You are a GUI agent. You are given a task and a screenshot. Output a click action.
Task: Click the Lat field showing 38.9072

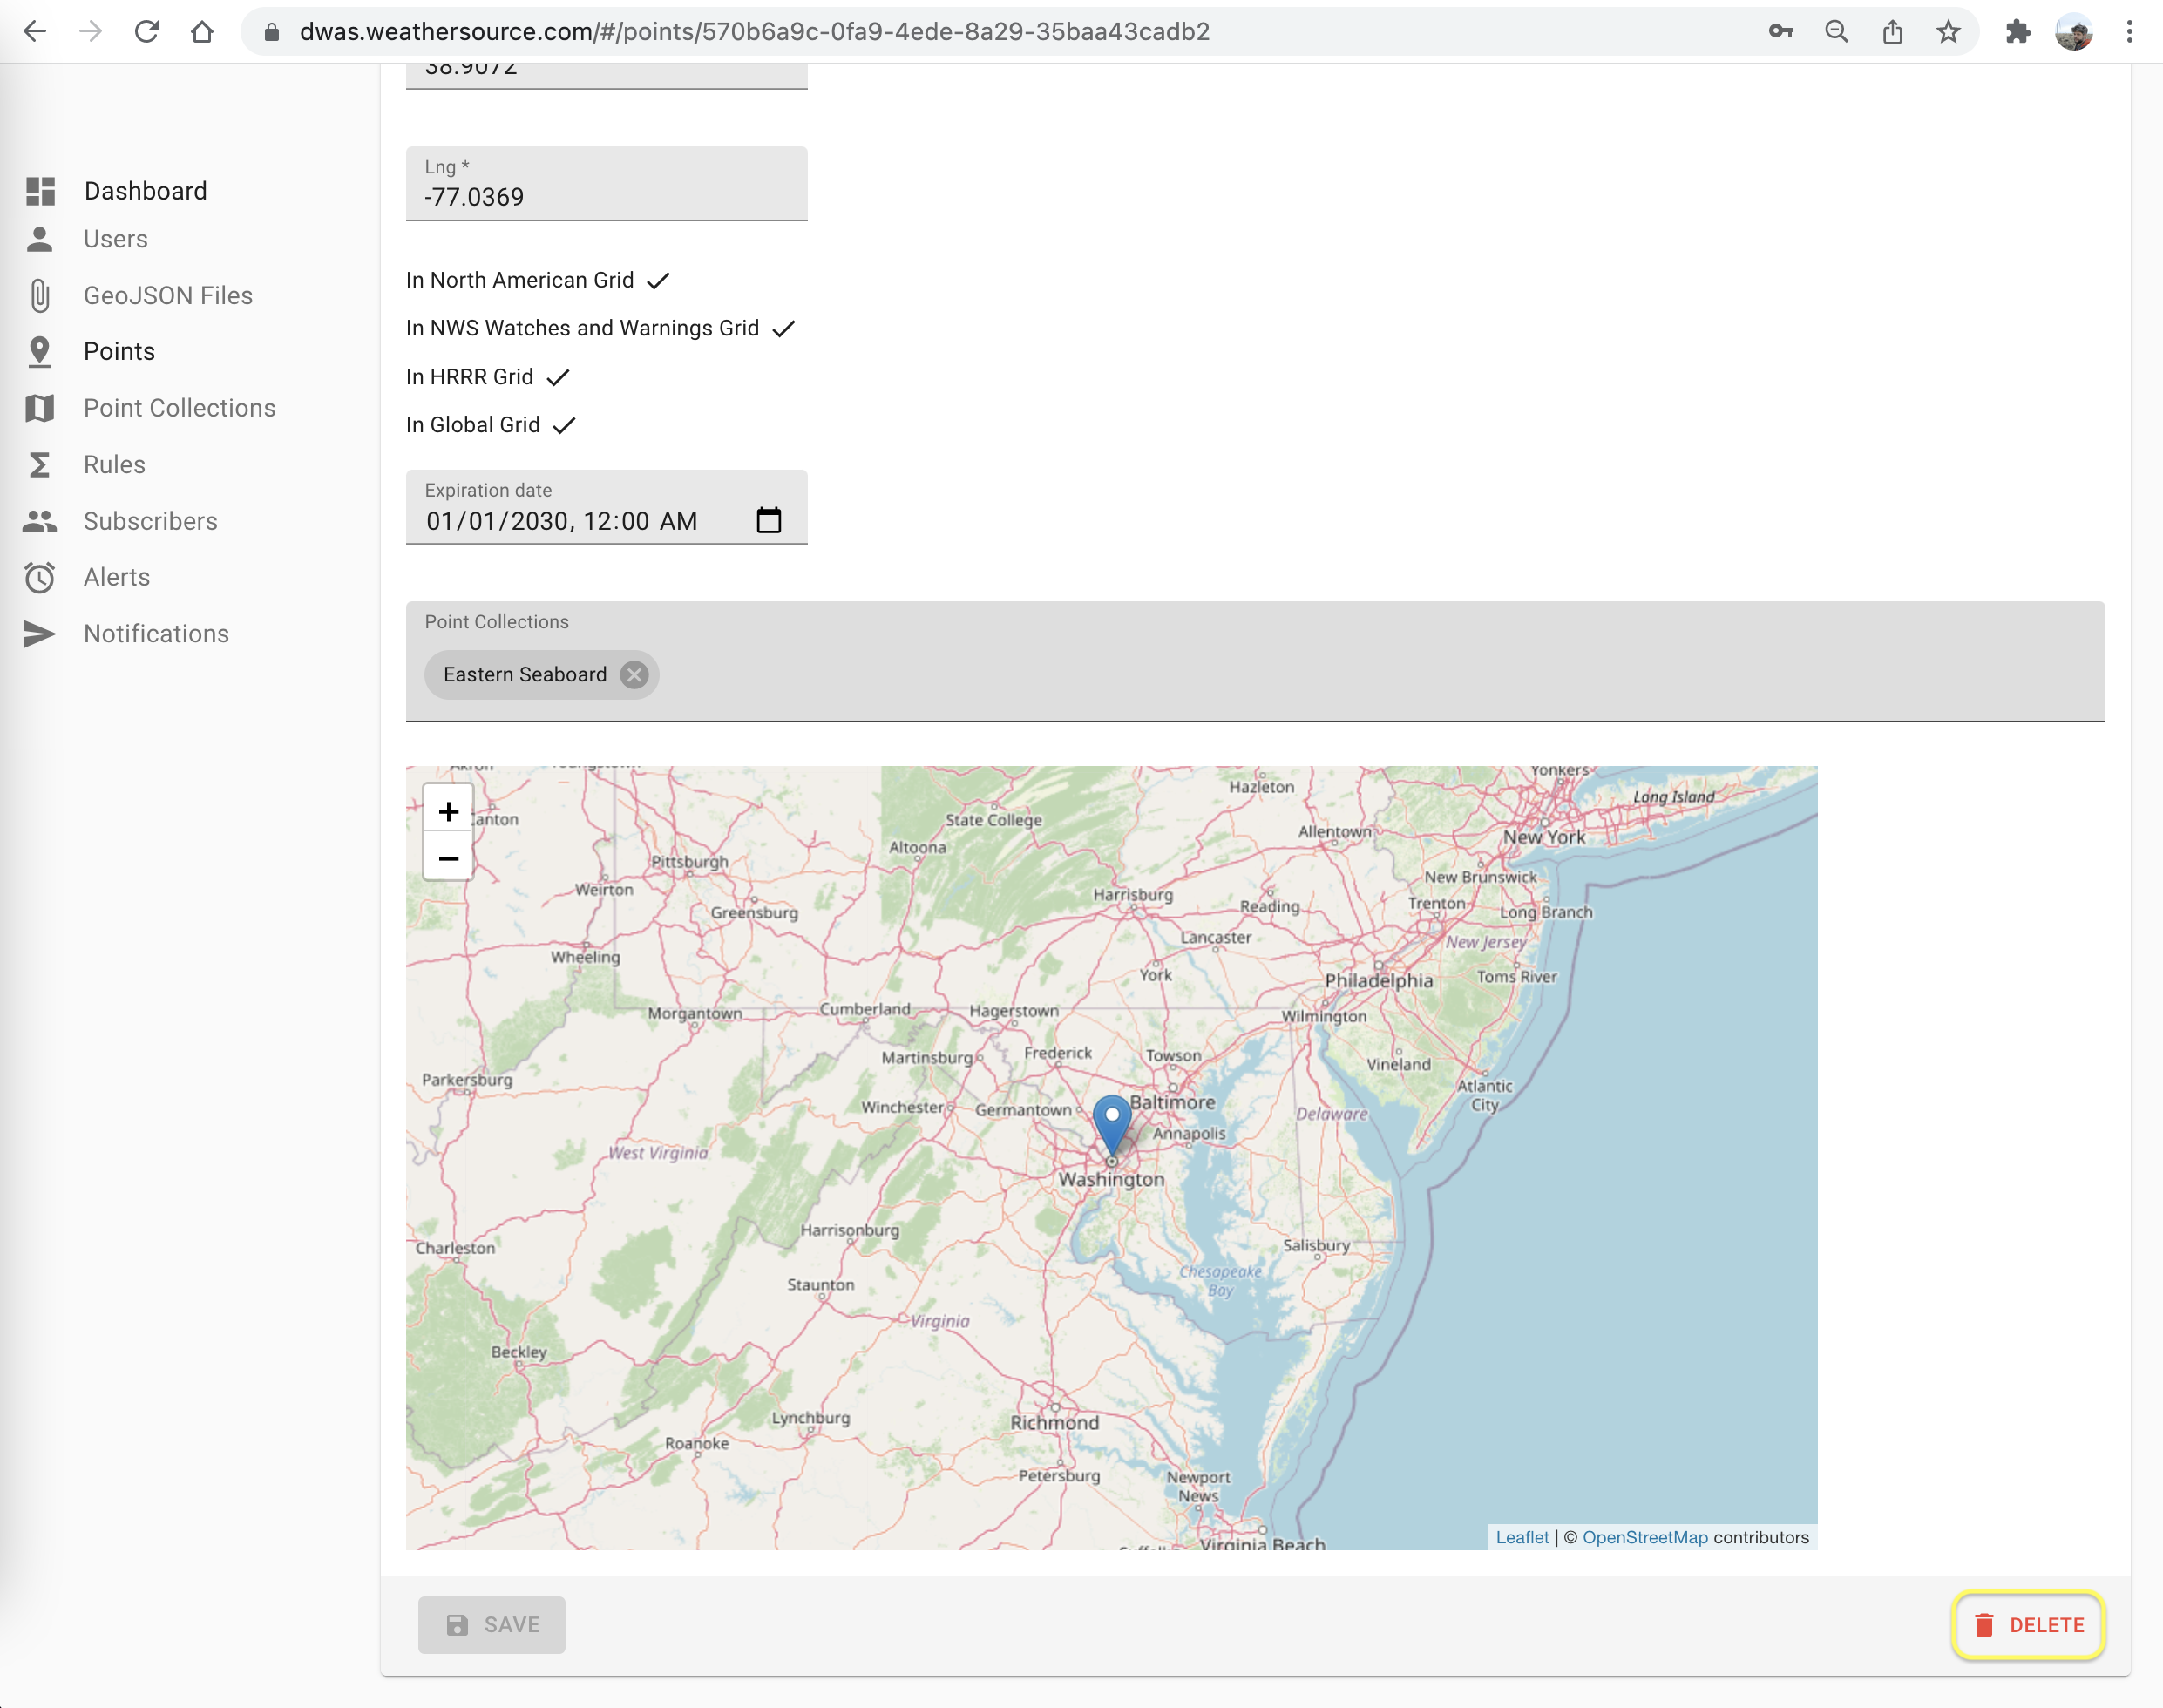click(607, 76)
